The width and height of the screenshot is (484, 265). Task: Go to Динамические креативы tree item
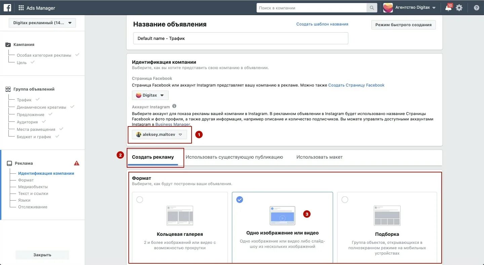tap(41, 107)
